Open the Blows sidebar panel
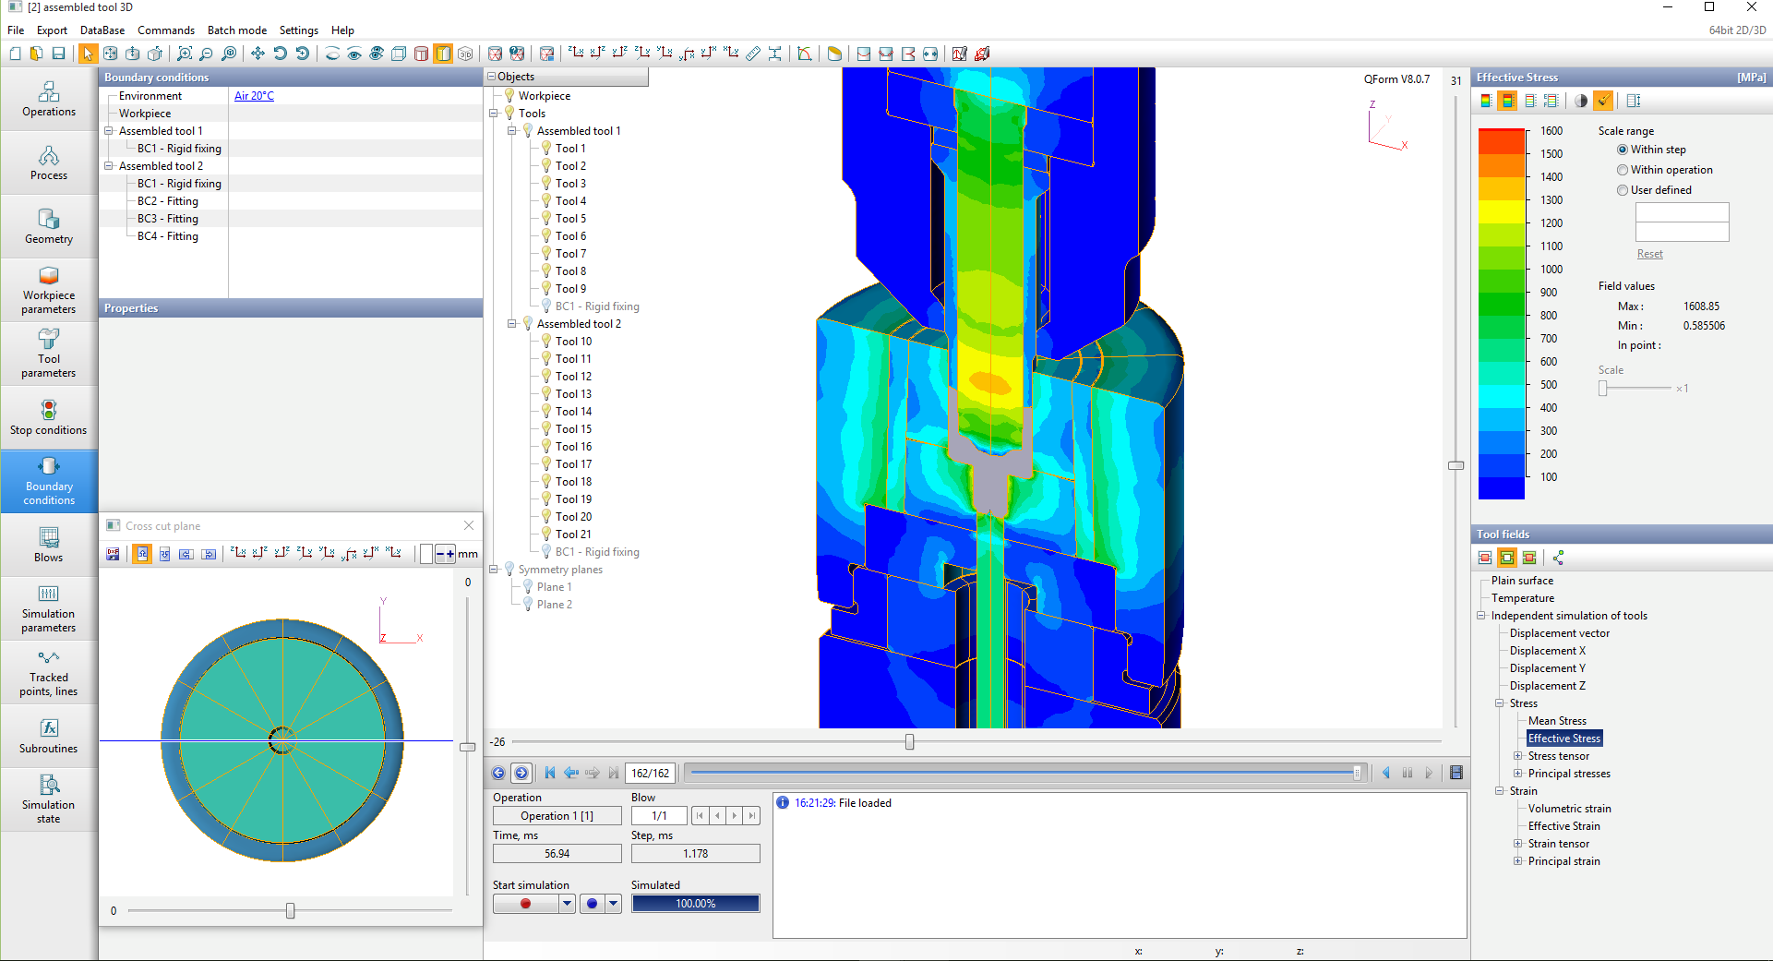The width and height of the screenshot is (1773, 961). (x=49, y=545)
